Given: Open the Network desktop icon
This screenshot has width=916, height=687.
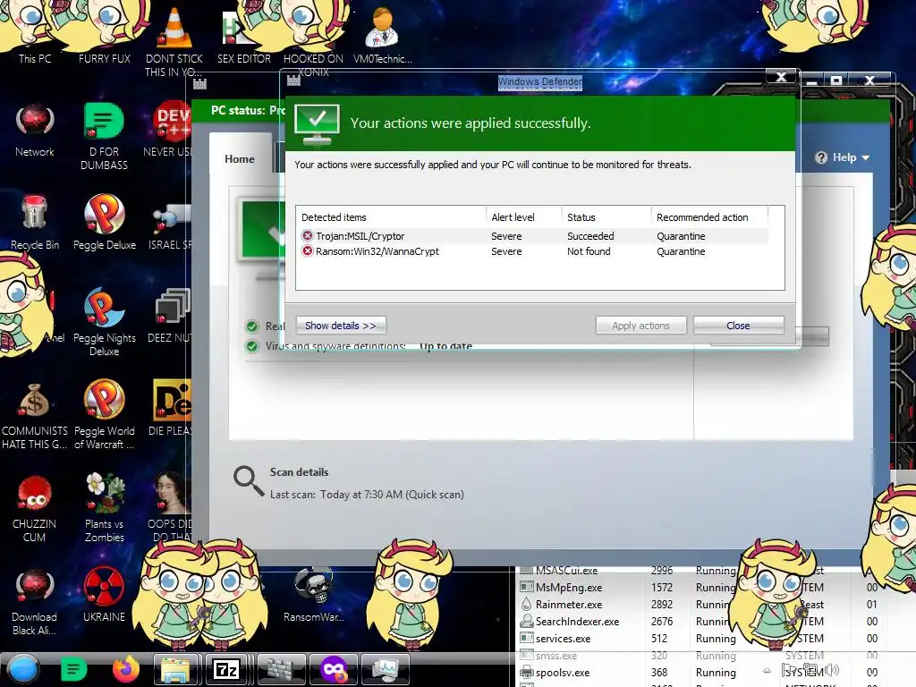Looking at the screenshot, I should point(35,130).
